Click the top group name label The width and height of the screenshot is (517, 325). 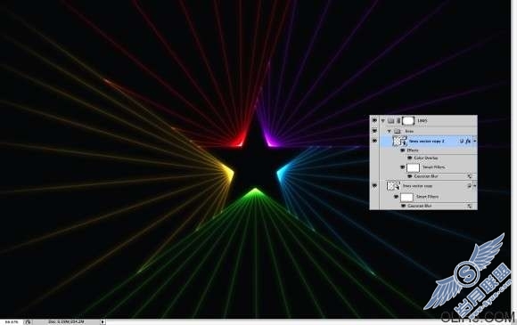tap(423, 121)
